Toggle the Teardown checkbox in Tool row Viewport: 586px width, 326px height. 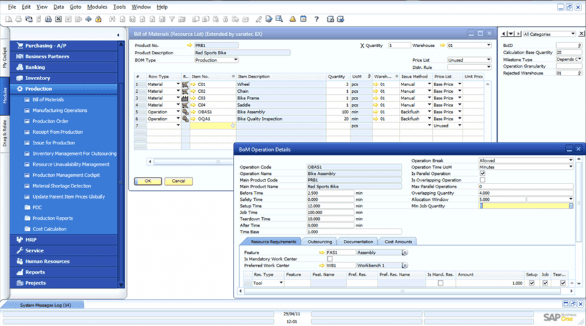563,283
